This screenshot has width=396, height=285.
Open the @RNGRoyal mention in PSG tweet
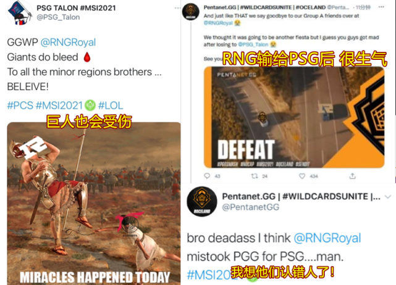pos(68,43)
